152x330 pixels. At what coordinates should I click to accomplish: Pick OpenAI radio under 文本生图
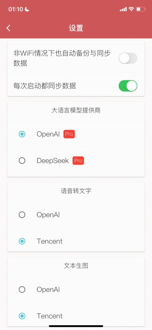22,290
